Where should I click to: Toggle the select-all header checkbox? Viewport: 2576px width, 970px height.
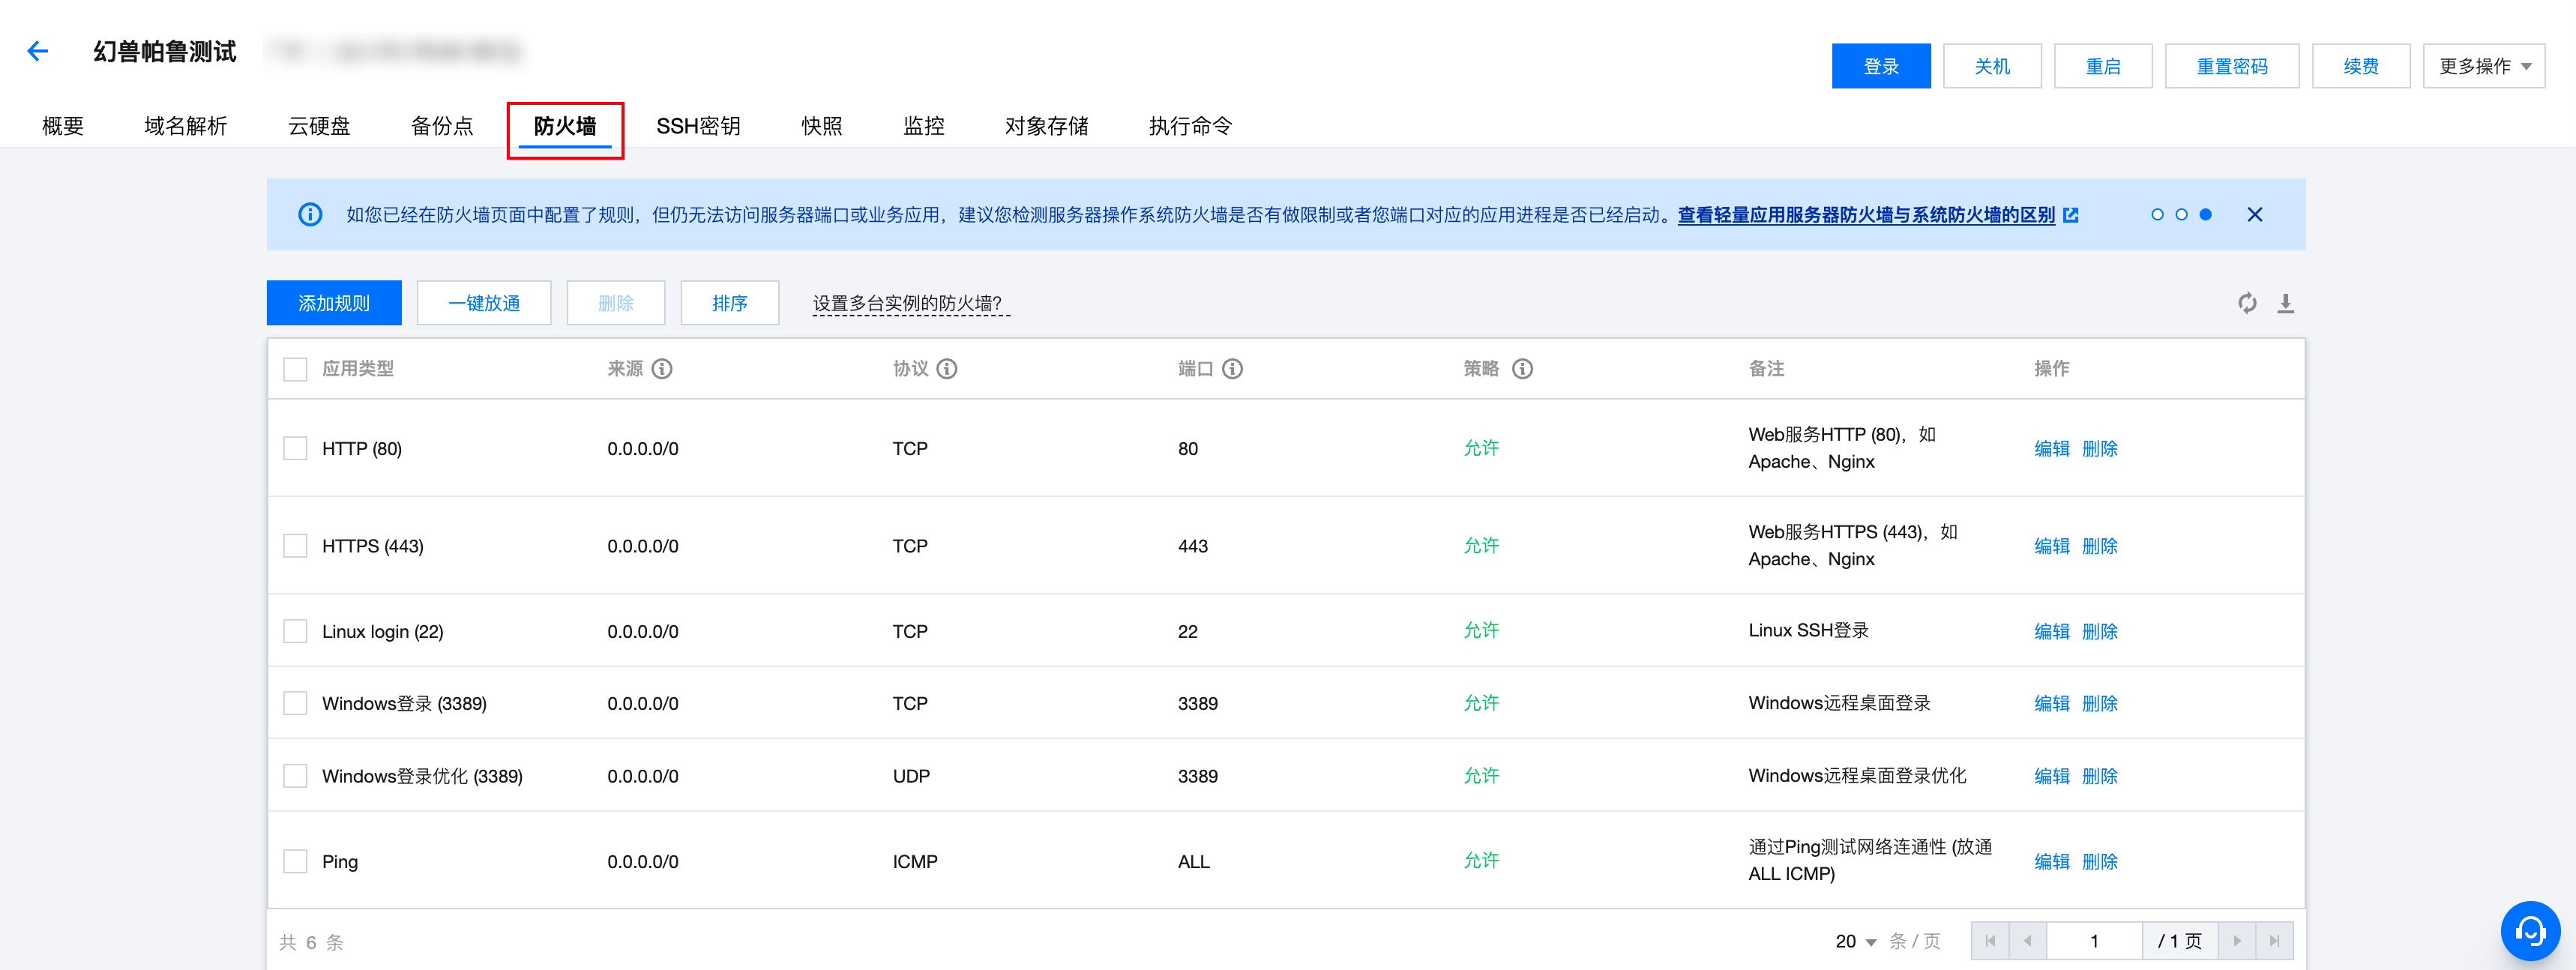click(x=295, y=369)
